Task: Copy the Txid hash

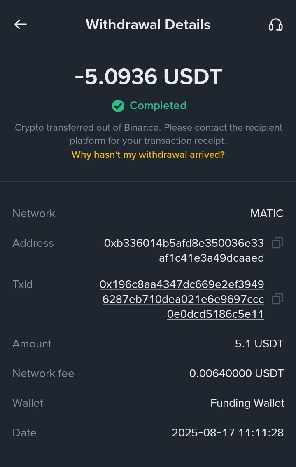Action: pyautogui.click(x=277, y=299)
